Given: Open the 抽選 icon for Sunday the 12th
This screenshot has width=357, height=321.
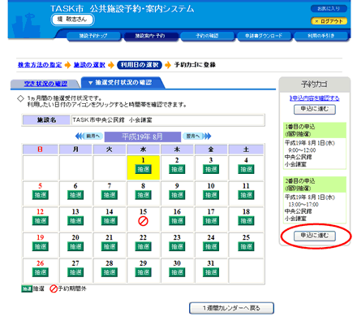Looking at the screenshot, I should (41, 221).
